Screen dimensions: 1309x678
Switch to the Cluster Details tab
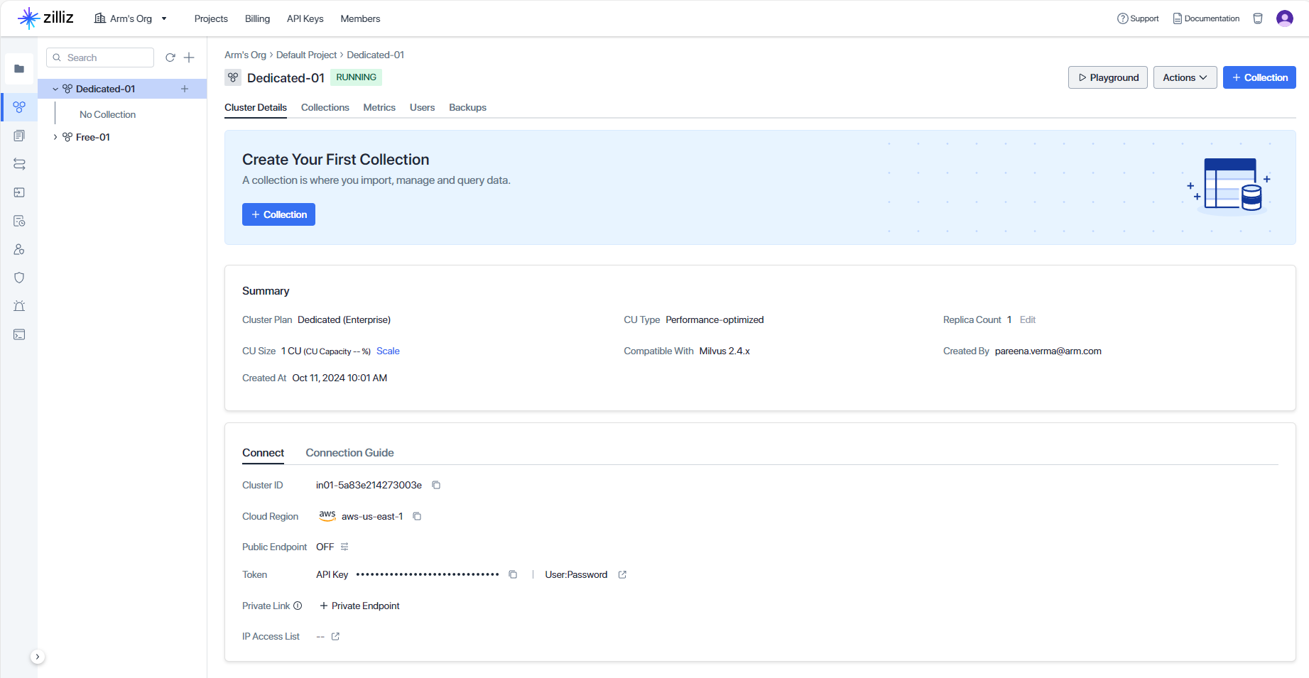256,107
